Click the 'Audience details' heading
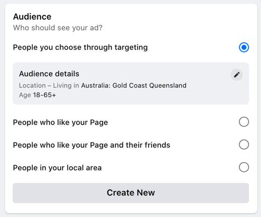The width and height of the screenshot is (261, 217). tap(49, 74)
